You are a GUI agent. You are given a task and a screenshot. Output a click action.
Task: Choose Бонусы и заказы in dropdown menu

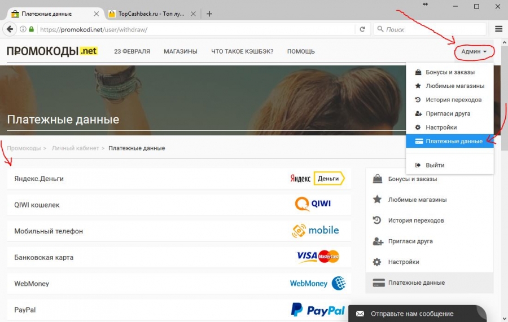pos(450,72)
